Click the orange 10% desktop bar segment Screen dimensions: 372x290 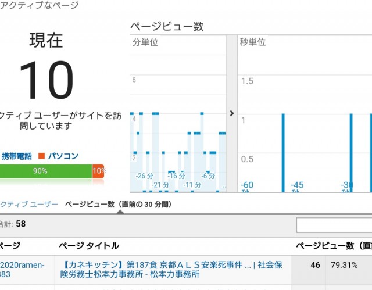(98, 171)
